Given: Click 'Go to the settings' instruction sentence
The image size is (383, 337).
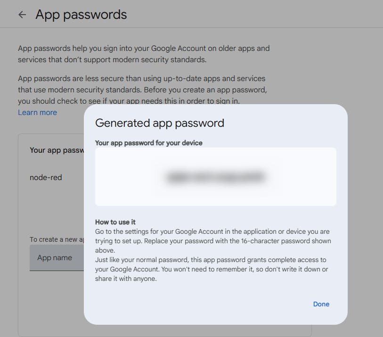Looking at the screenshot, I should [212, 231].
